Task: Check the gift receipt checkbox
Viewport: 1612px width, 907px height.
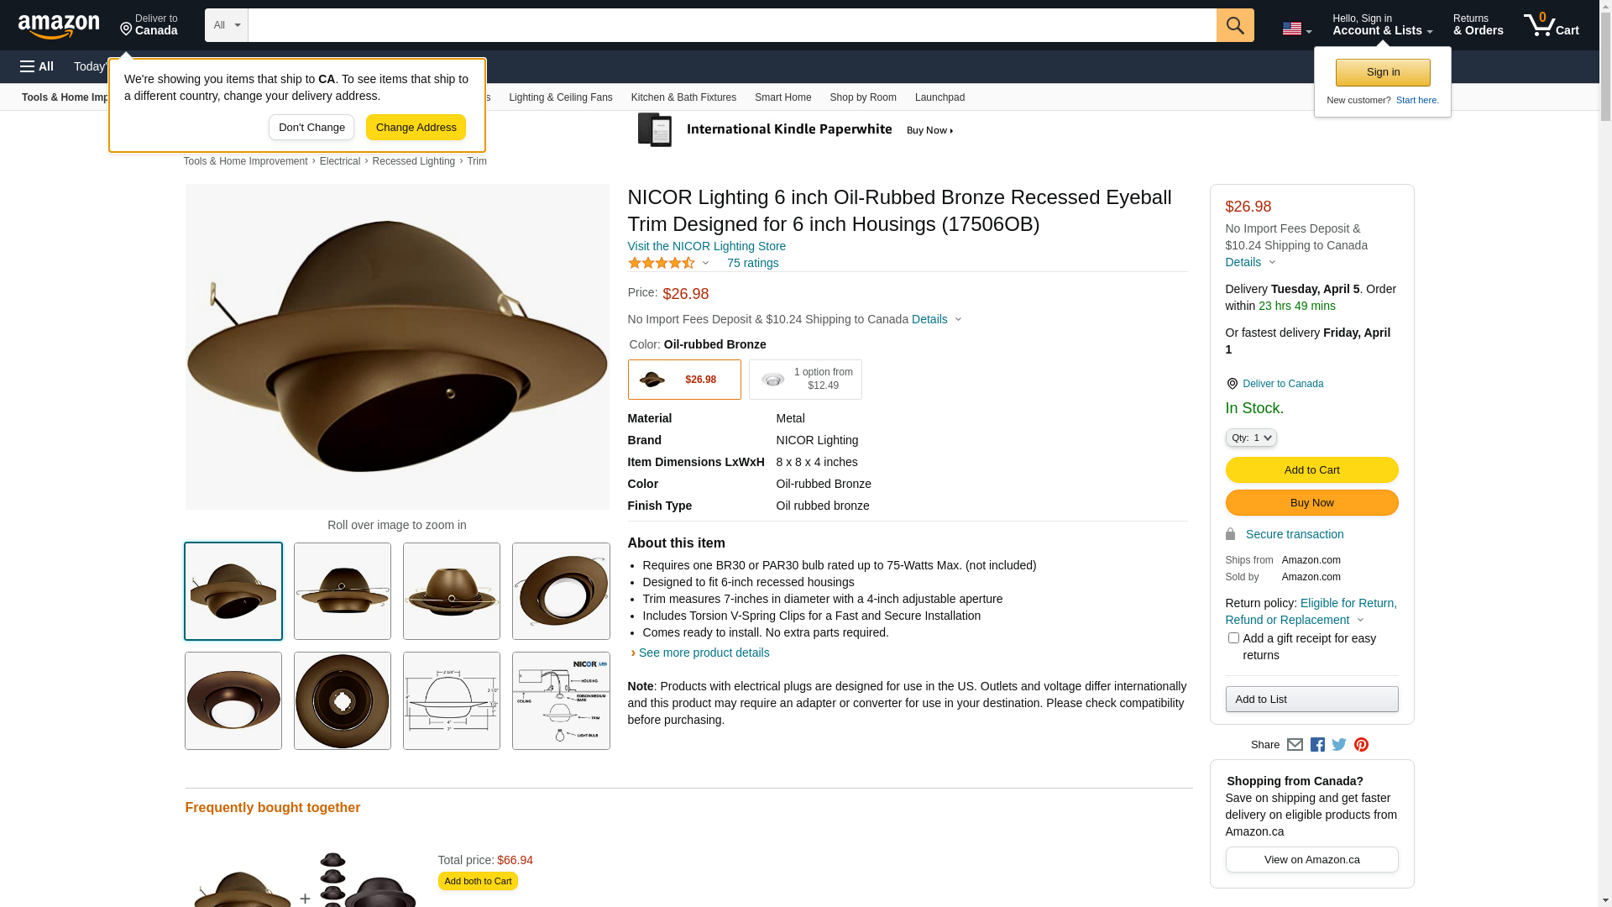Action: [x=1233, y=638]
